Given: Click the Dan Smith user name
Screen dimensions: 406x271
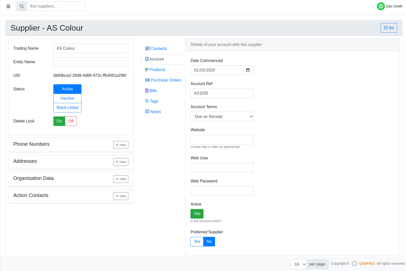Looking at the screenshot, I should [x=394, y=6].
